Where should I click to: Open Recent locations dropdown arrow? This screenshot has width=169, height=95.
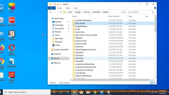58,12
